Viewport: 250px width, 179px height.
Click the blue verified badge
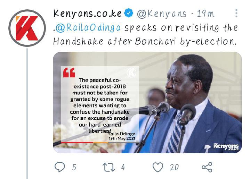(129, 13)
